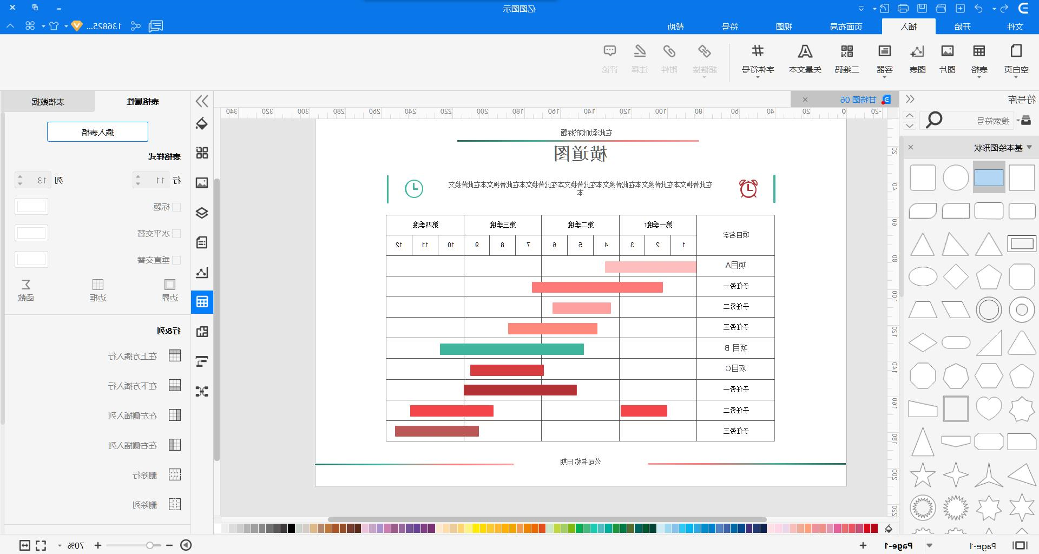Toggle the title (标题) checkbox
The width and height of the screenshot is (1039, 554).
tap(176, 207)
